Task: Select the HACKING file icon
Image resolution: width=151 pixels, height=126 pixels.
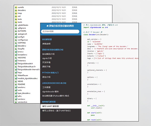Action: tap(16, 57)
